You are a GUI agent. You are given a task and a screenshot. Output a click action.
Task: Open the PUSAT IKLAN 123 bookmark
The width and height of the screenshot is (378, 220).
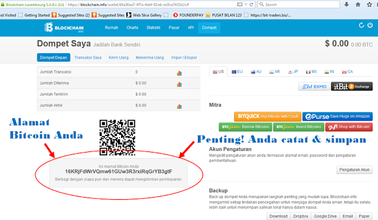(x=224, y=15)
